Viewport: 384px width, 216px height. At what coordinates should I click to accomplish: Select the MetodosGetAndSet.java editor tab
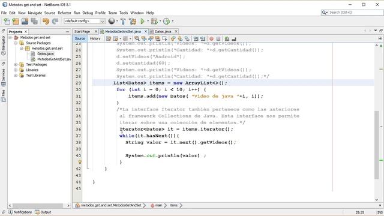123,31
